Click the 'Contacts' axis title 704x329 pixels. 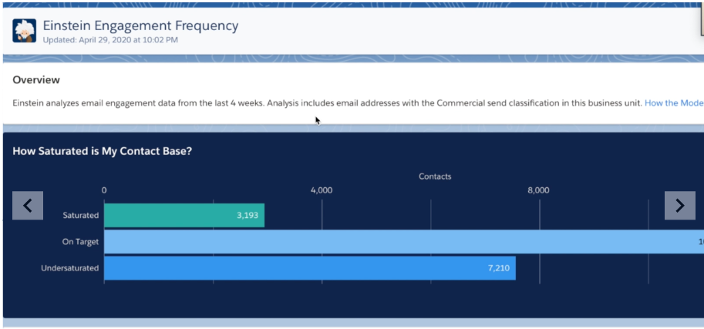435,176
